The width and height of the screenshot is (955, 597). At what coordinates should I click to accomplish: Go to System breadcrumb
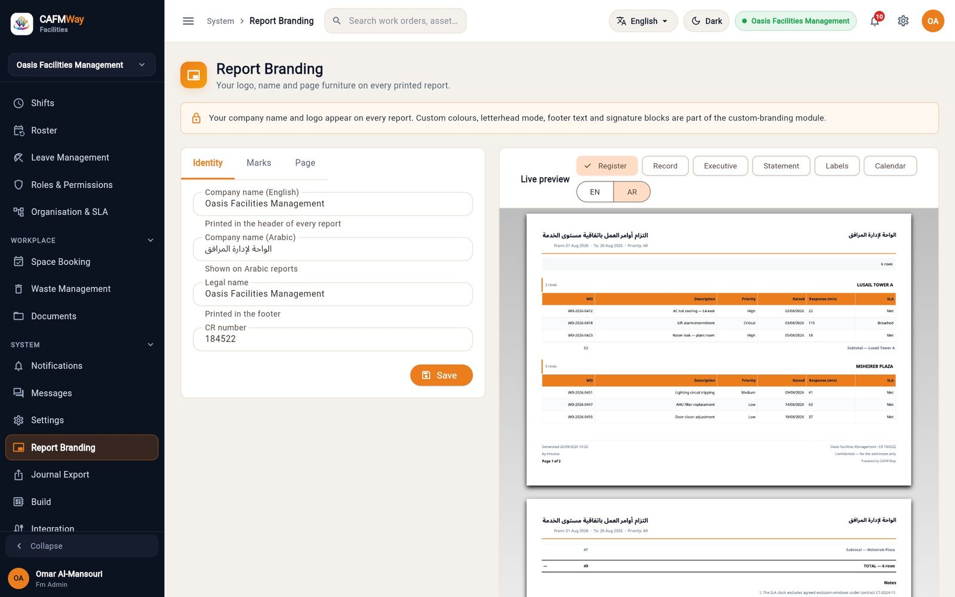click(x=220, y=21)
